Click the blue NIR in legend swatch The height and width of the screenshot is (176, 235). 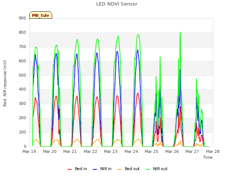pos(95,169)
